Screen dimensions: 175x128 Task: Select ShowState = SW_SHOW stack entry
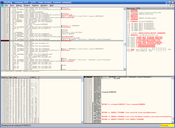(111, 78)
